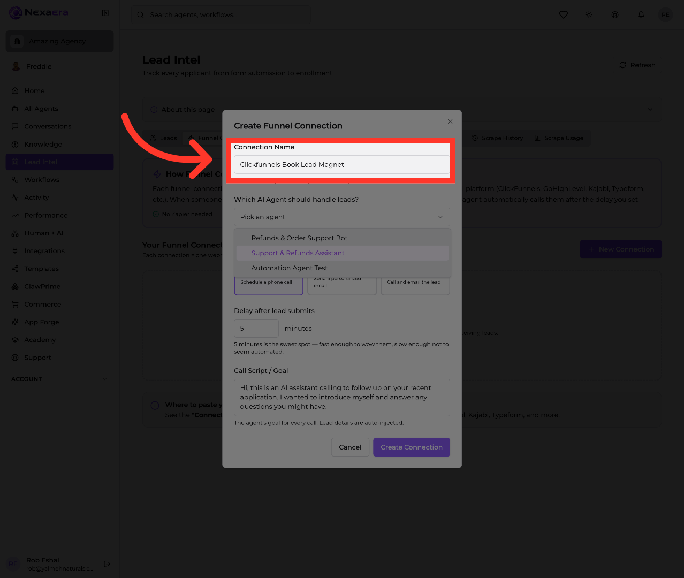The width and height of the screenshot is (684, 578).
Task: Click the Create Connection button
Action: [x=412, y=447]
